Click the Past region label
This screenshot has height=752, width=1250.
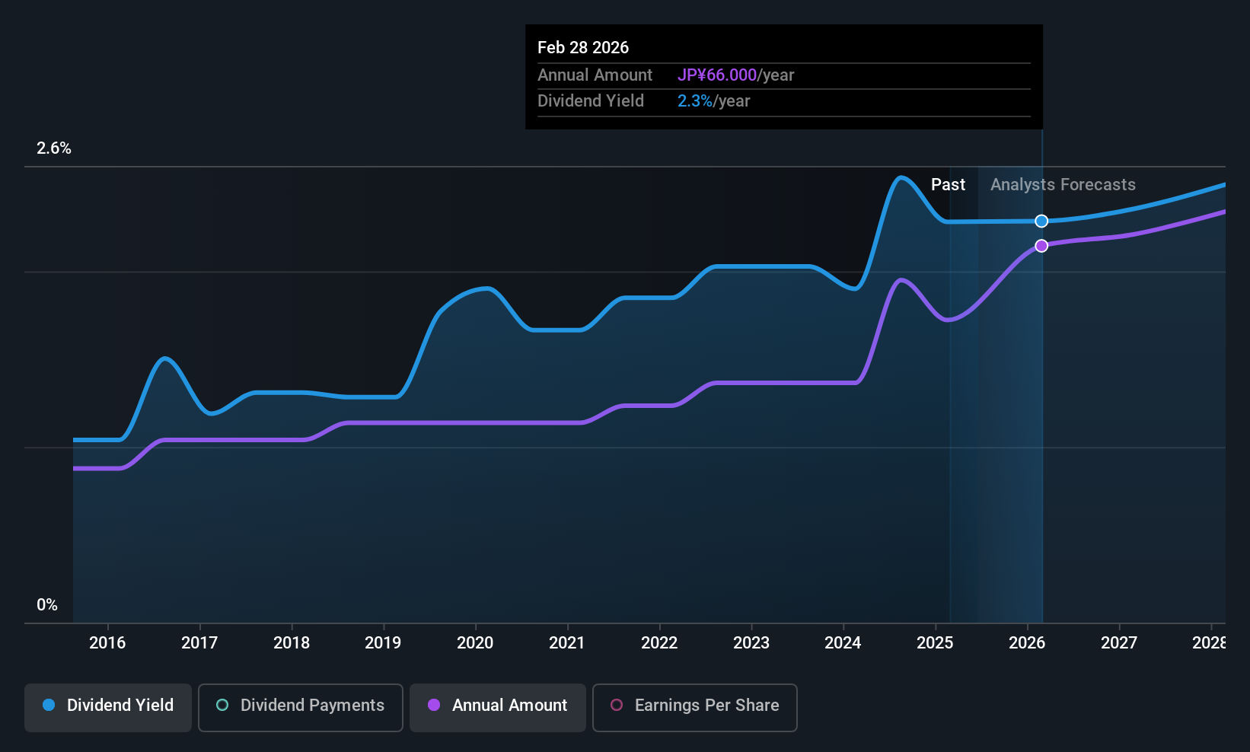pos(948,185)
